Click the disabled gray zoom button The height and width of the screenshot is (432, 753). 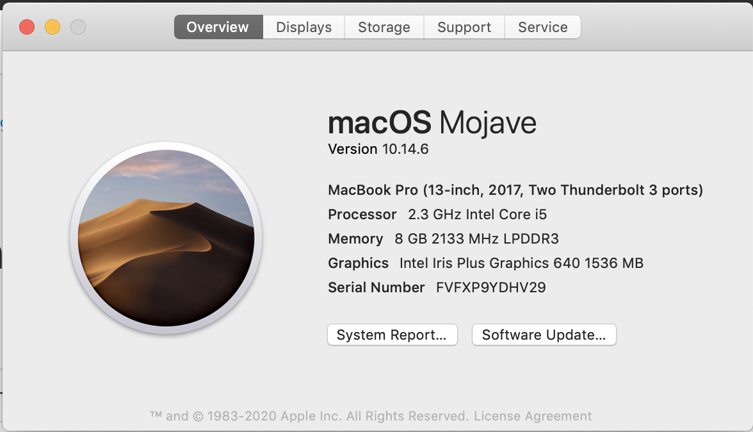click(x=77, y=27)
